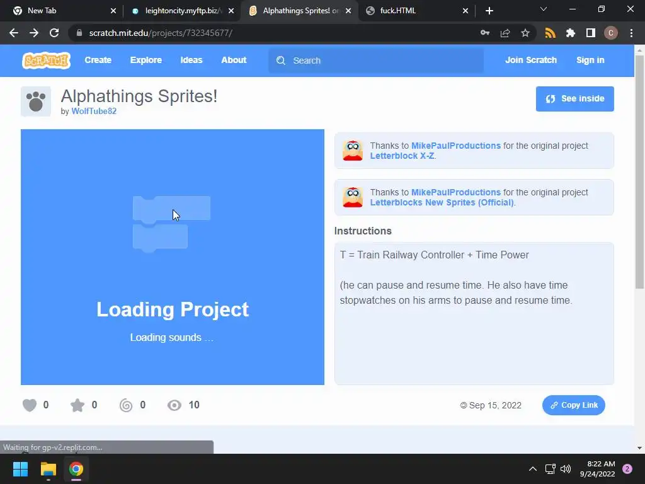Click the page vertical scrollbar thumb

coord(639,171)
